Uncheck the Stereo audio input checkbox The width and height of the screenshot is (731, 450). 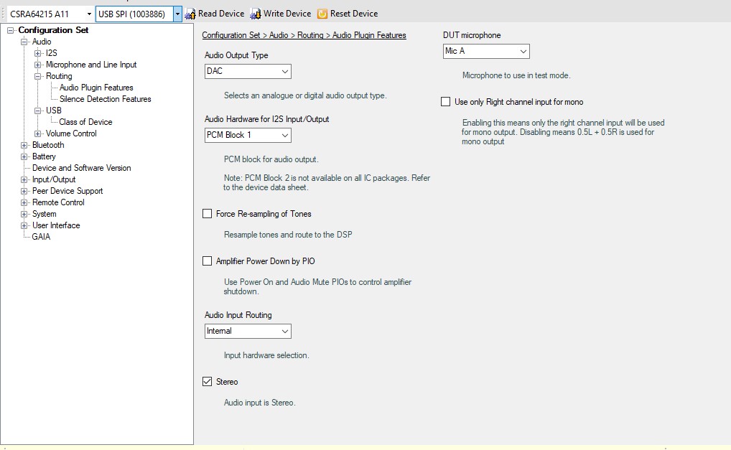point(208,382)
